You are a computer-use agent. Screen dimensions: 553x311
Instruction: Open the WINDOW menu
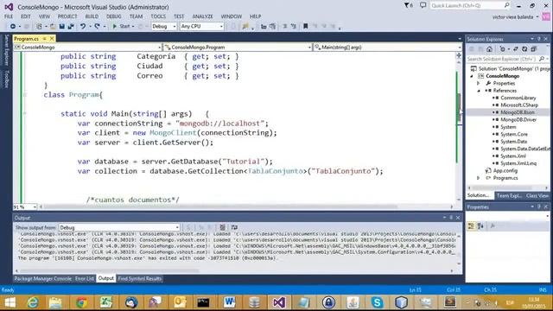(x=232, y=16)
